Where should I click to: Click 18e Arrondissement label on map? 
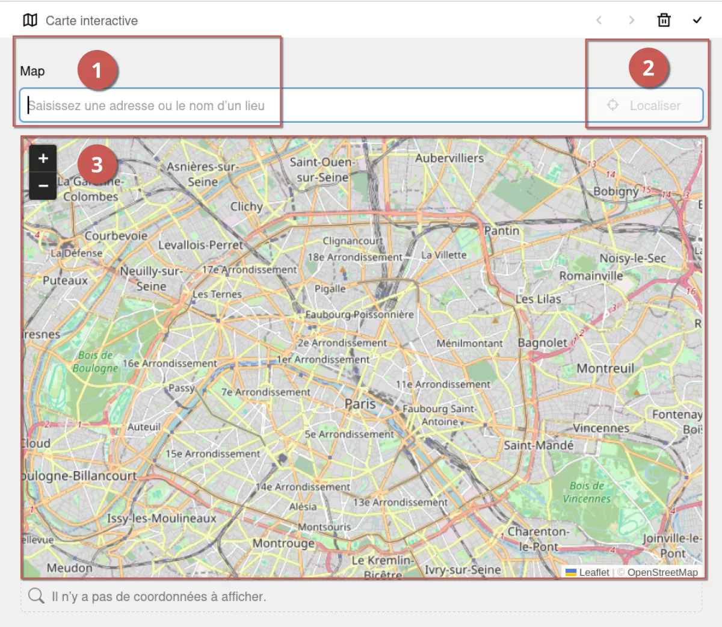[355, 257]
